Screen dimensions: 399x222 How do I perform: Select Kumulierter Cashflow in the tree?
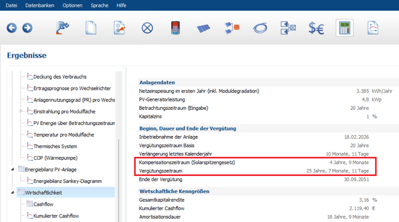[x=56, y=216]
